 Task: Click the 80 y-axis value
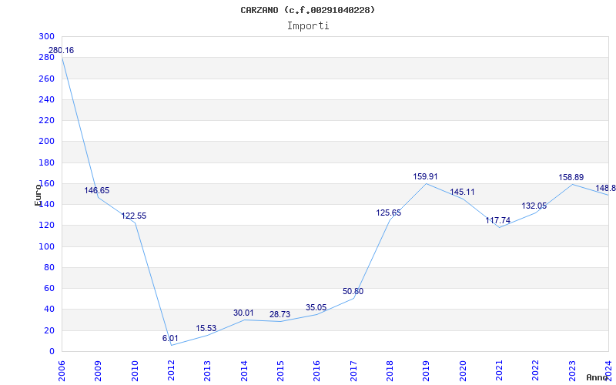coord(49,267)
